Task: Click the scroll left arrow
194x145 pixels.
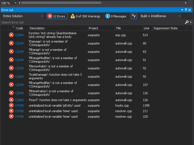Action: click(19, 3)
